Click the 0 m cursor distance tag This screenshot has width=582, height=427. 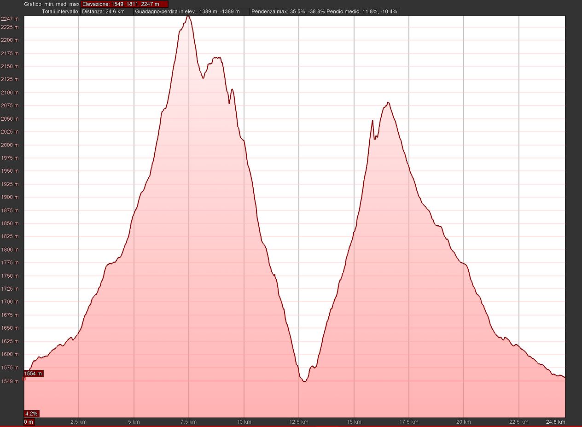(x=29, y=422)
